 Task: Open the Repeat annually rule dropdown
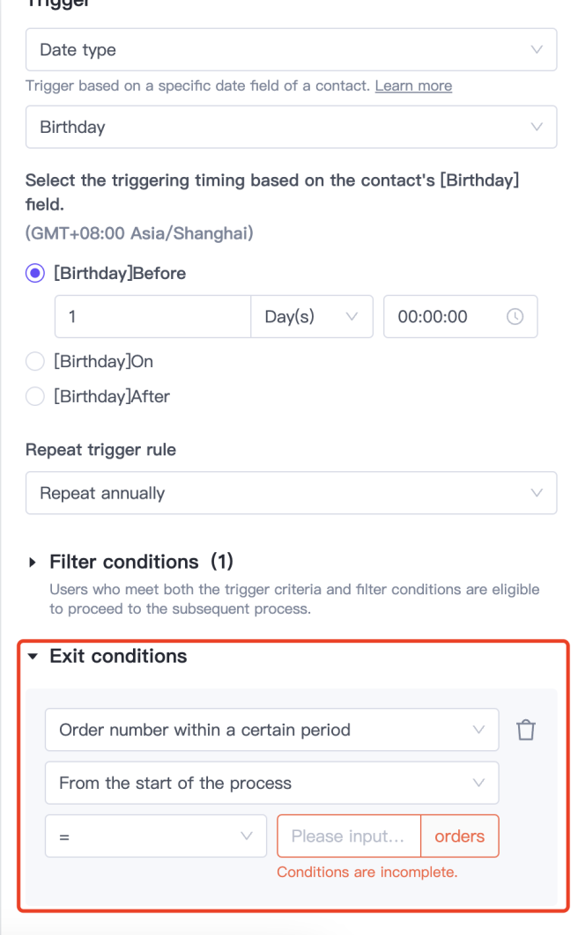point(291,493)
